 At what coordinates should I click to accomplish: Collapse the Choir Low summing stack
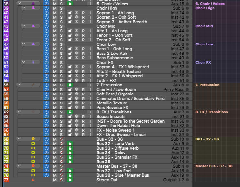24,44
